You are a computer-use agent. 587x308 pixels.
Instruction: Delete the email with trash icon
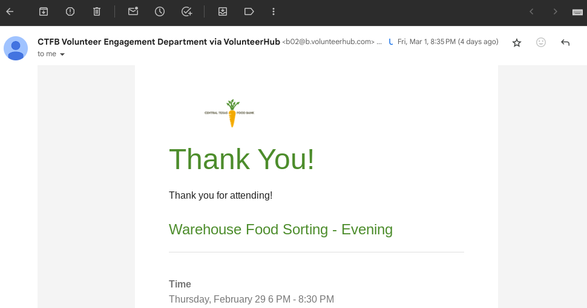97,11
